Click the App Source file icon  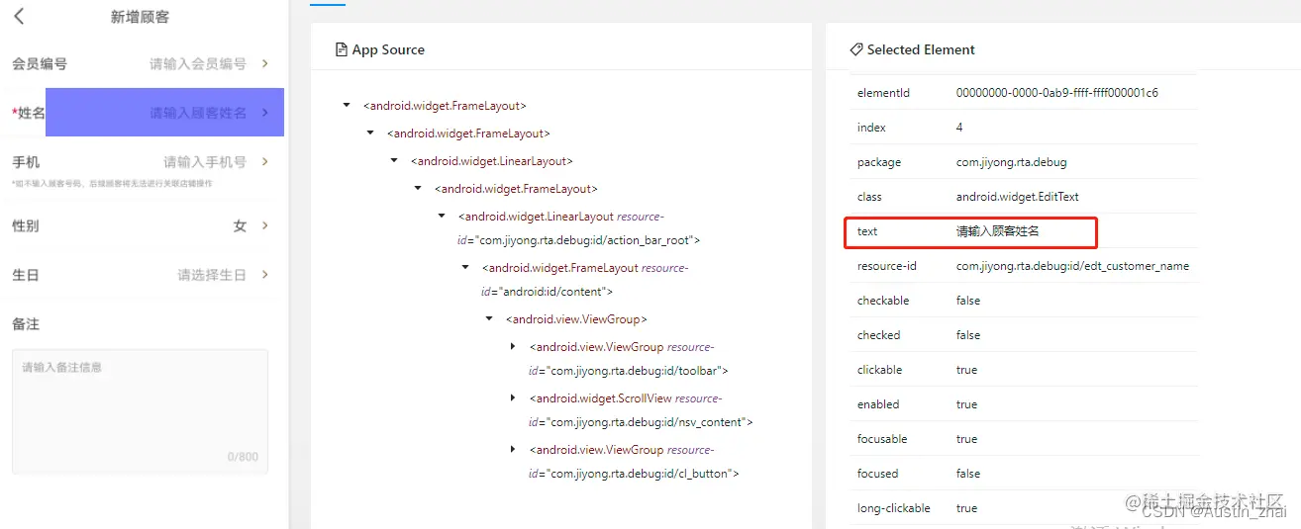[343, 49]
